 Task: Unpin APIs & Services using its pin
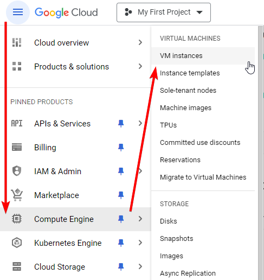[121, 124]
